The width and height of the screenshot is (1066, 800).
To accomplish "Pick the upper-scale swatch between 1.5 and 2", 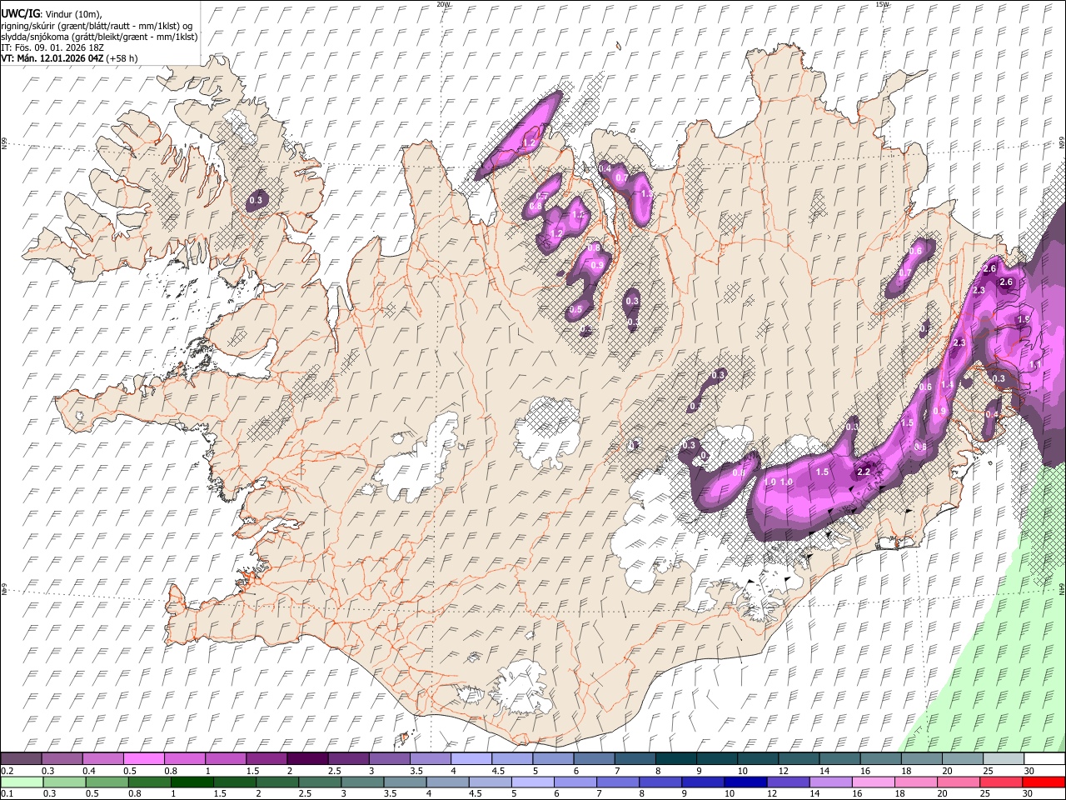I will pyautogui.click(x=266, y=758).
